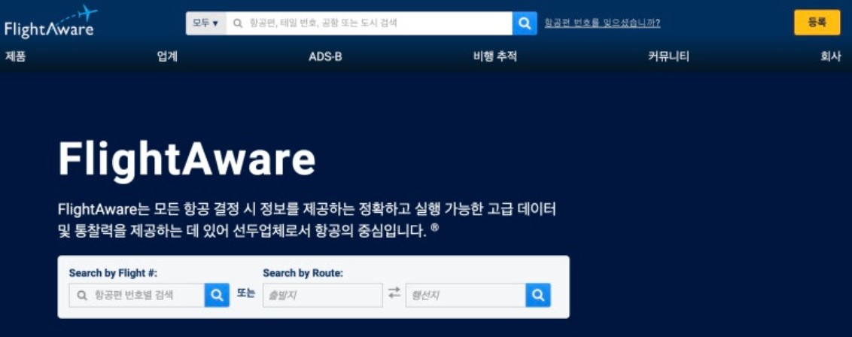This screenshot has height=337, width=852.
Task: Click the search button beside the destination field
Action: pyautogui.click(x=538, y=295)
